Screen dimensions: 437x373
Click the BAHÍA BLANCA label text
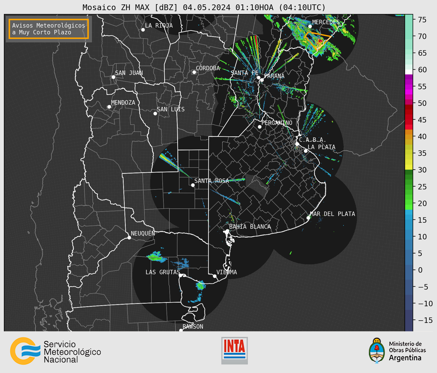tap(250, 227)
